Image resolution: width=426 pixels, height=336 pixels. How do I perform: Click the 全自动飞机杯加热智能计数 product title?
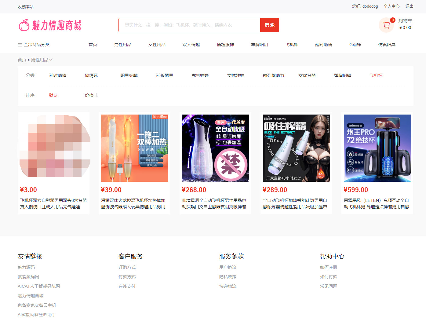(x=295, y=204)
